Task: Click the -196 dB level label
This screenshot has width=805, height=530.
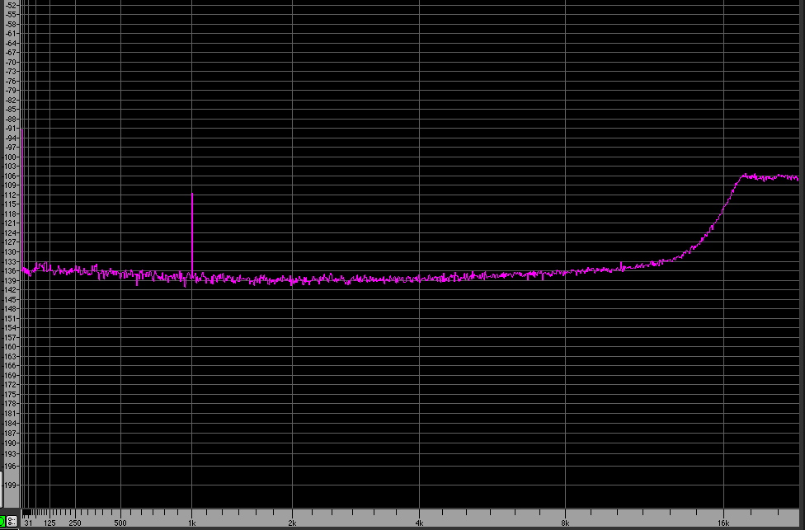Action: [10, 466]
